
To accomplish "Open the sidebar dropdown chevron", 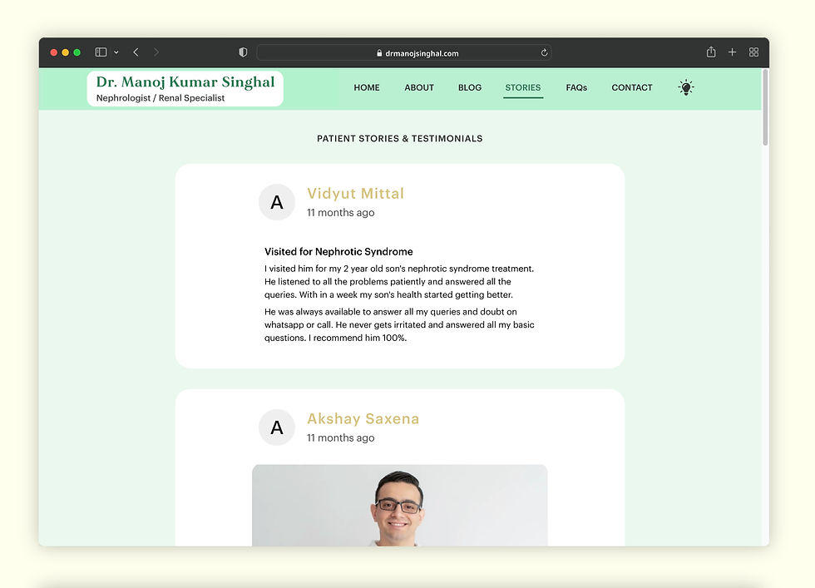I will 116,52.
